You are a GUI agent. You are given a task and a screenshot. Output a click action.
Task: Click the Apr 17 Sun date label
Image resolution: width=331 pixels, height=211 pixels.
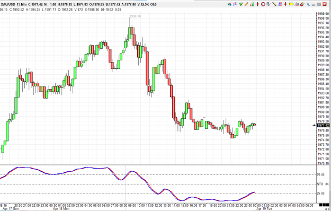point(11,209)
